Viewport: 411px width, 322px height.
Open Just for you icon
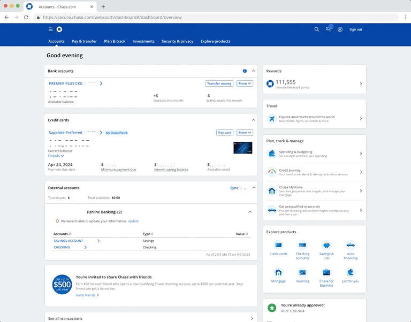351,272
